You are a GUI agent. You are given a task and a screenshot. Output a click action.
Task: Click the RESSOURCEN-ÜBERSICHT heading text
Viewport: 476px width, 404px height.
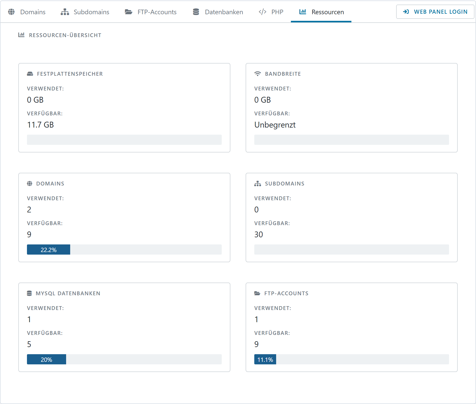point(65,35)
